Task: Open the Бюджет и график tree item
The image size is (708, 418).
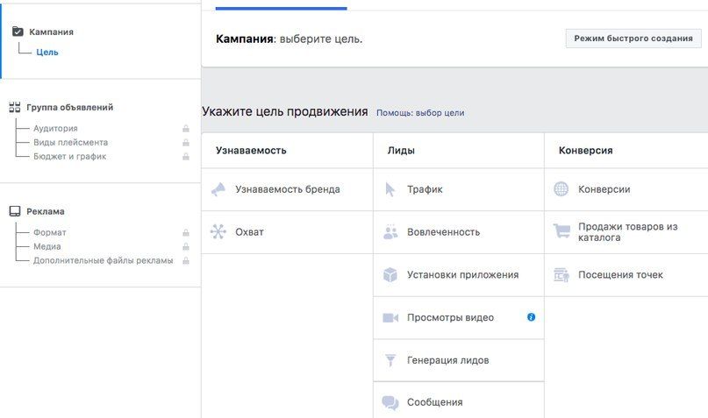Action: (x=69, y=157)
